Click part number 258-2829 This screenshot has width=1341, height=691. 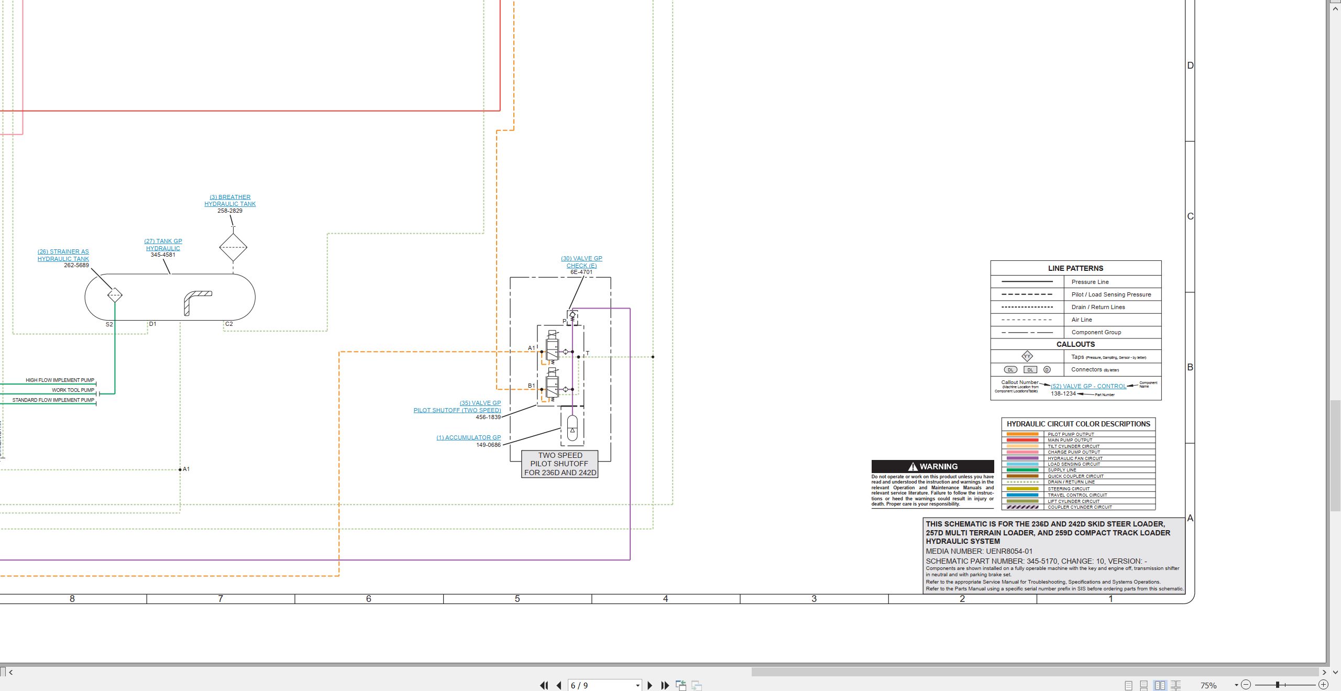pos(230,211)
